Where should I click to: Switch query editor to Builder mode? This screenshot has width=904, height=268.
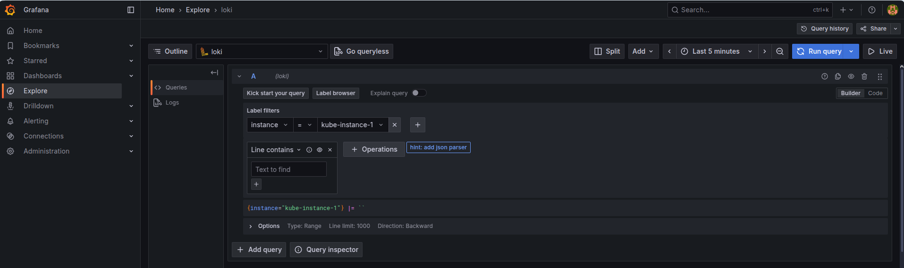[851, 93]
